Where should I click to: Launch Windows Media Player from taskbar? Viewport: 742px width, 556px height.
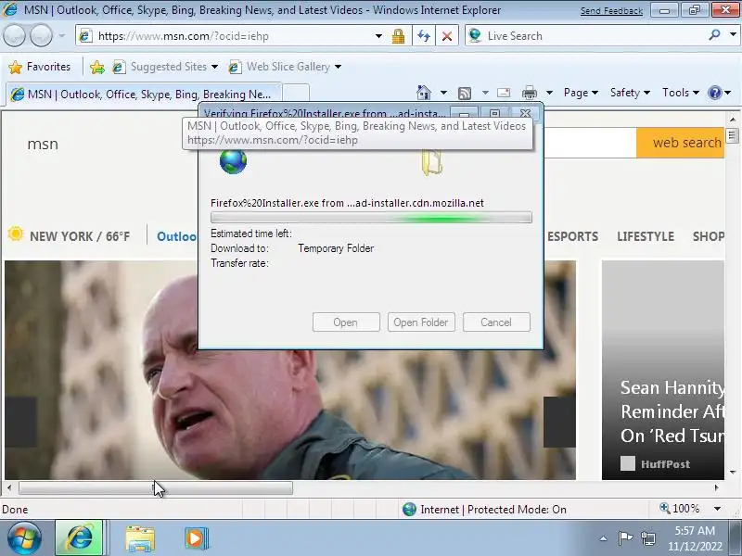[x=196, y=538]
